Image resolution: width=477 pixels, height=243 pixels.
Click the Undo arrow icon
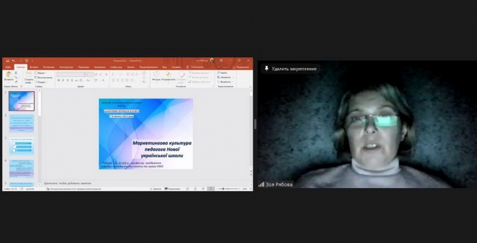coord(13,60)
